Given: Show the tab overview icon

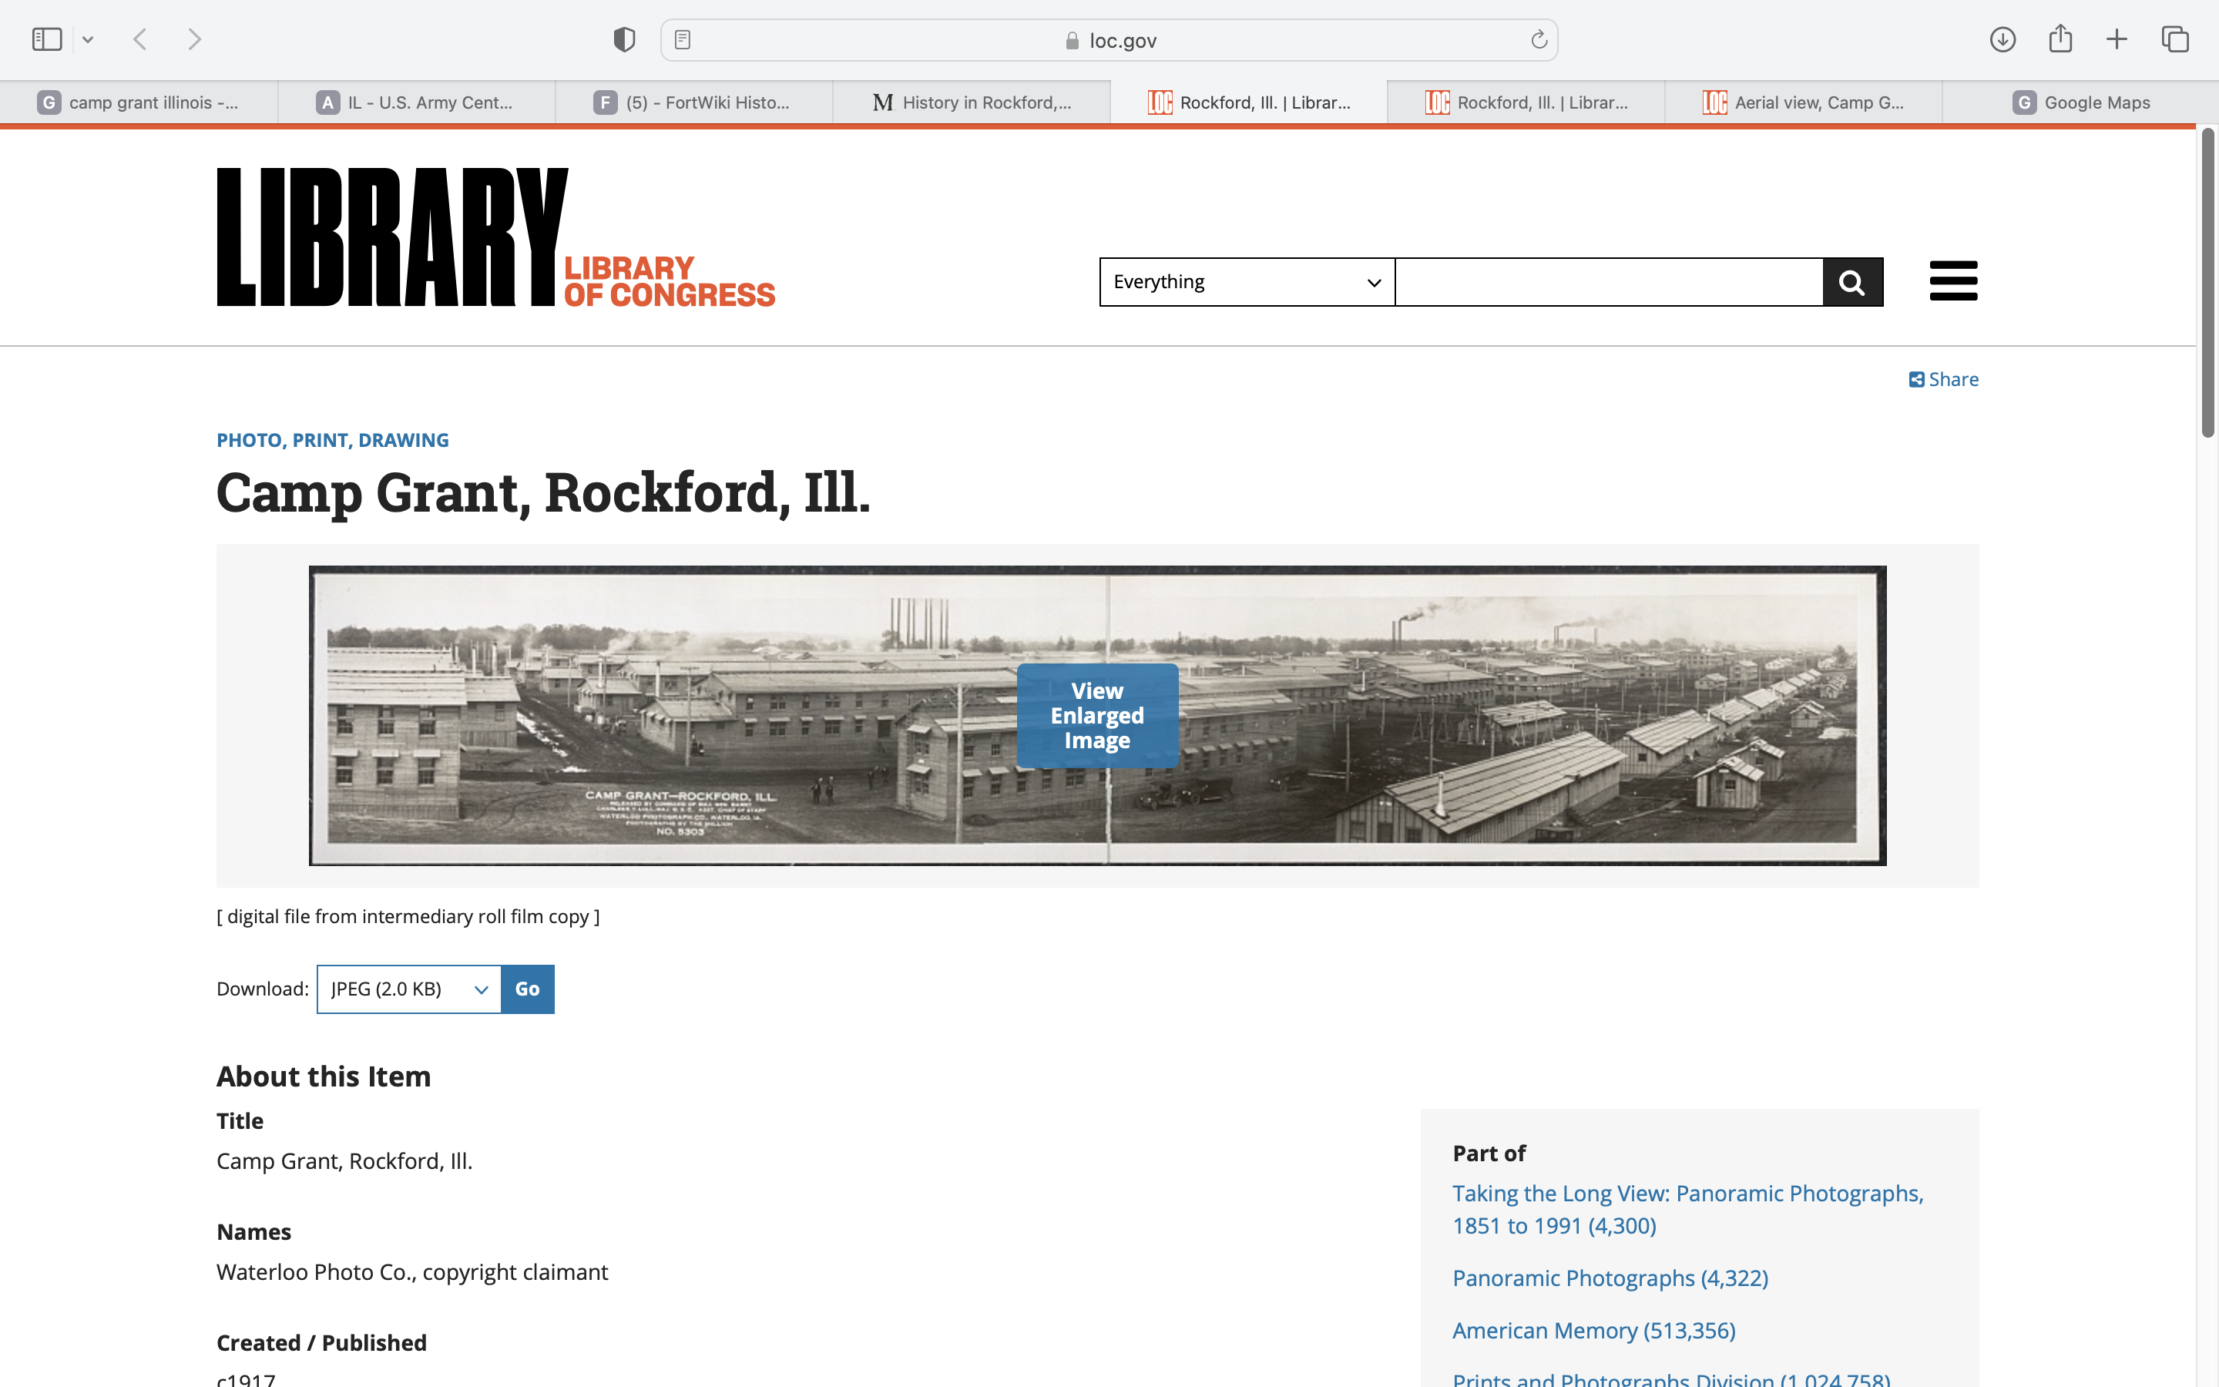Looking at the screenshot, I should [x=2175, y=39].
